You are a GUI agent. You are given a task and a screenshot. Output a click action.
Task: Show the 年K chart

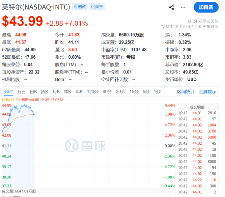coord(79,91)
